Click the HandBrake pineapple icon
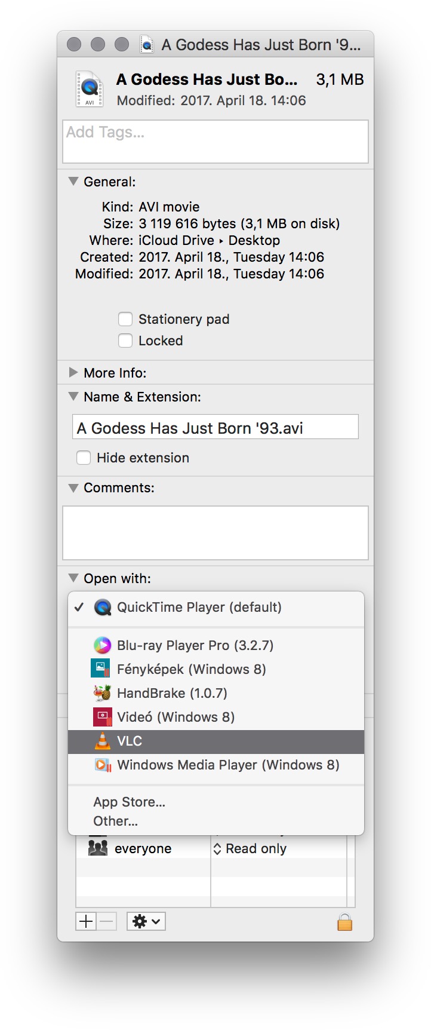431x1030 pixels. [103, 693]
